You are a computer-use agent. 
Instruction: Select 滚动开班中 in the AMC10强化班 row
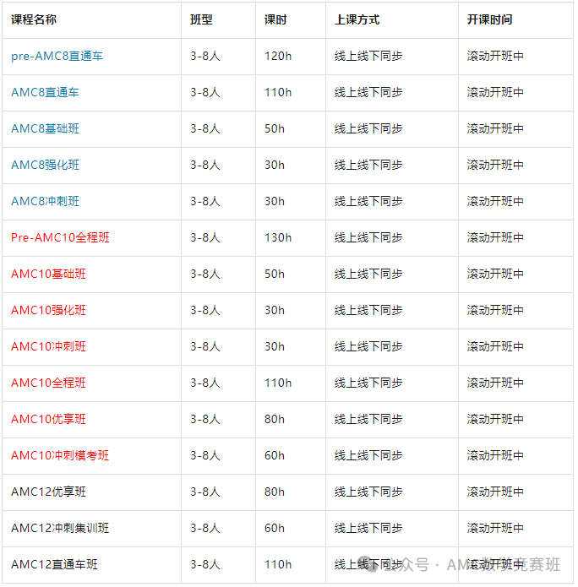click(x=495, y=310)
